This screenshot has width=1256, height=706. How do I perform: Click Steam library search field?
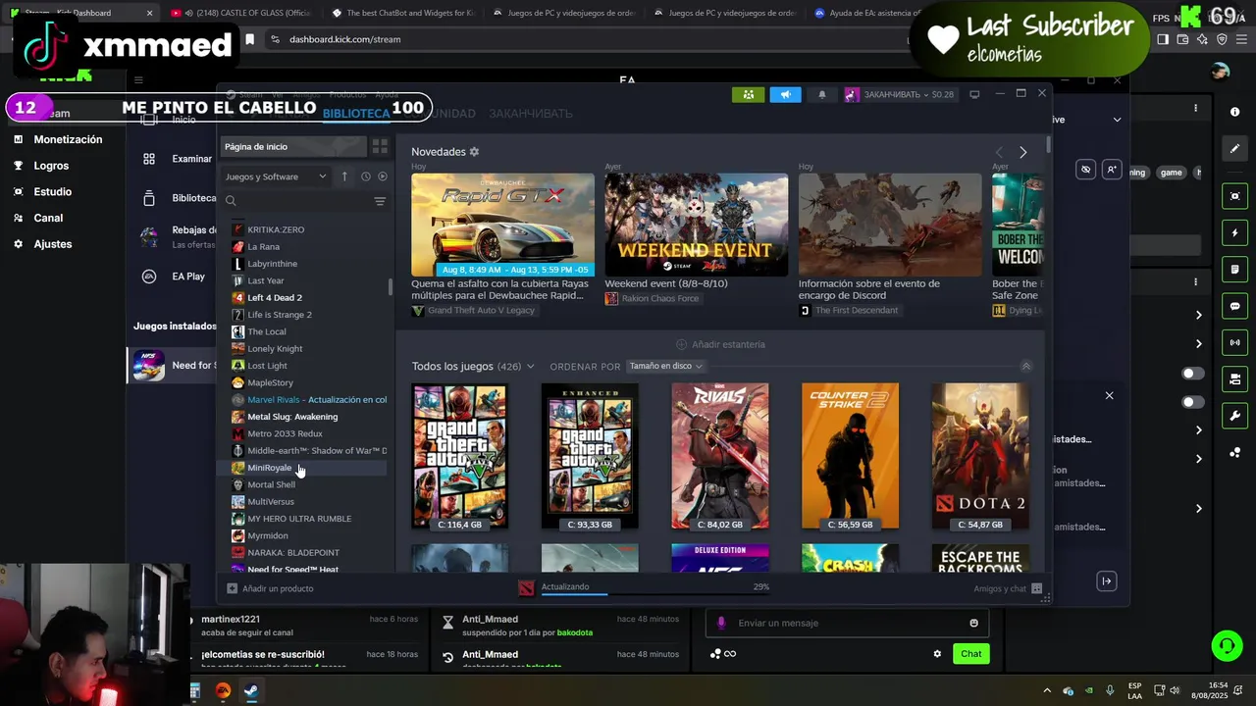pos(296,201)
